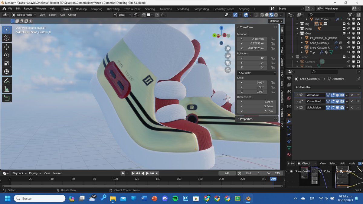This screenshot has width=363, height=204.
Task: Click the viewport zoom magnifier icon
Action: pyautogui.click(x=228, y=49)
